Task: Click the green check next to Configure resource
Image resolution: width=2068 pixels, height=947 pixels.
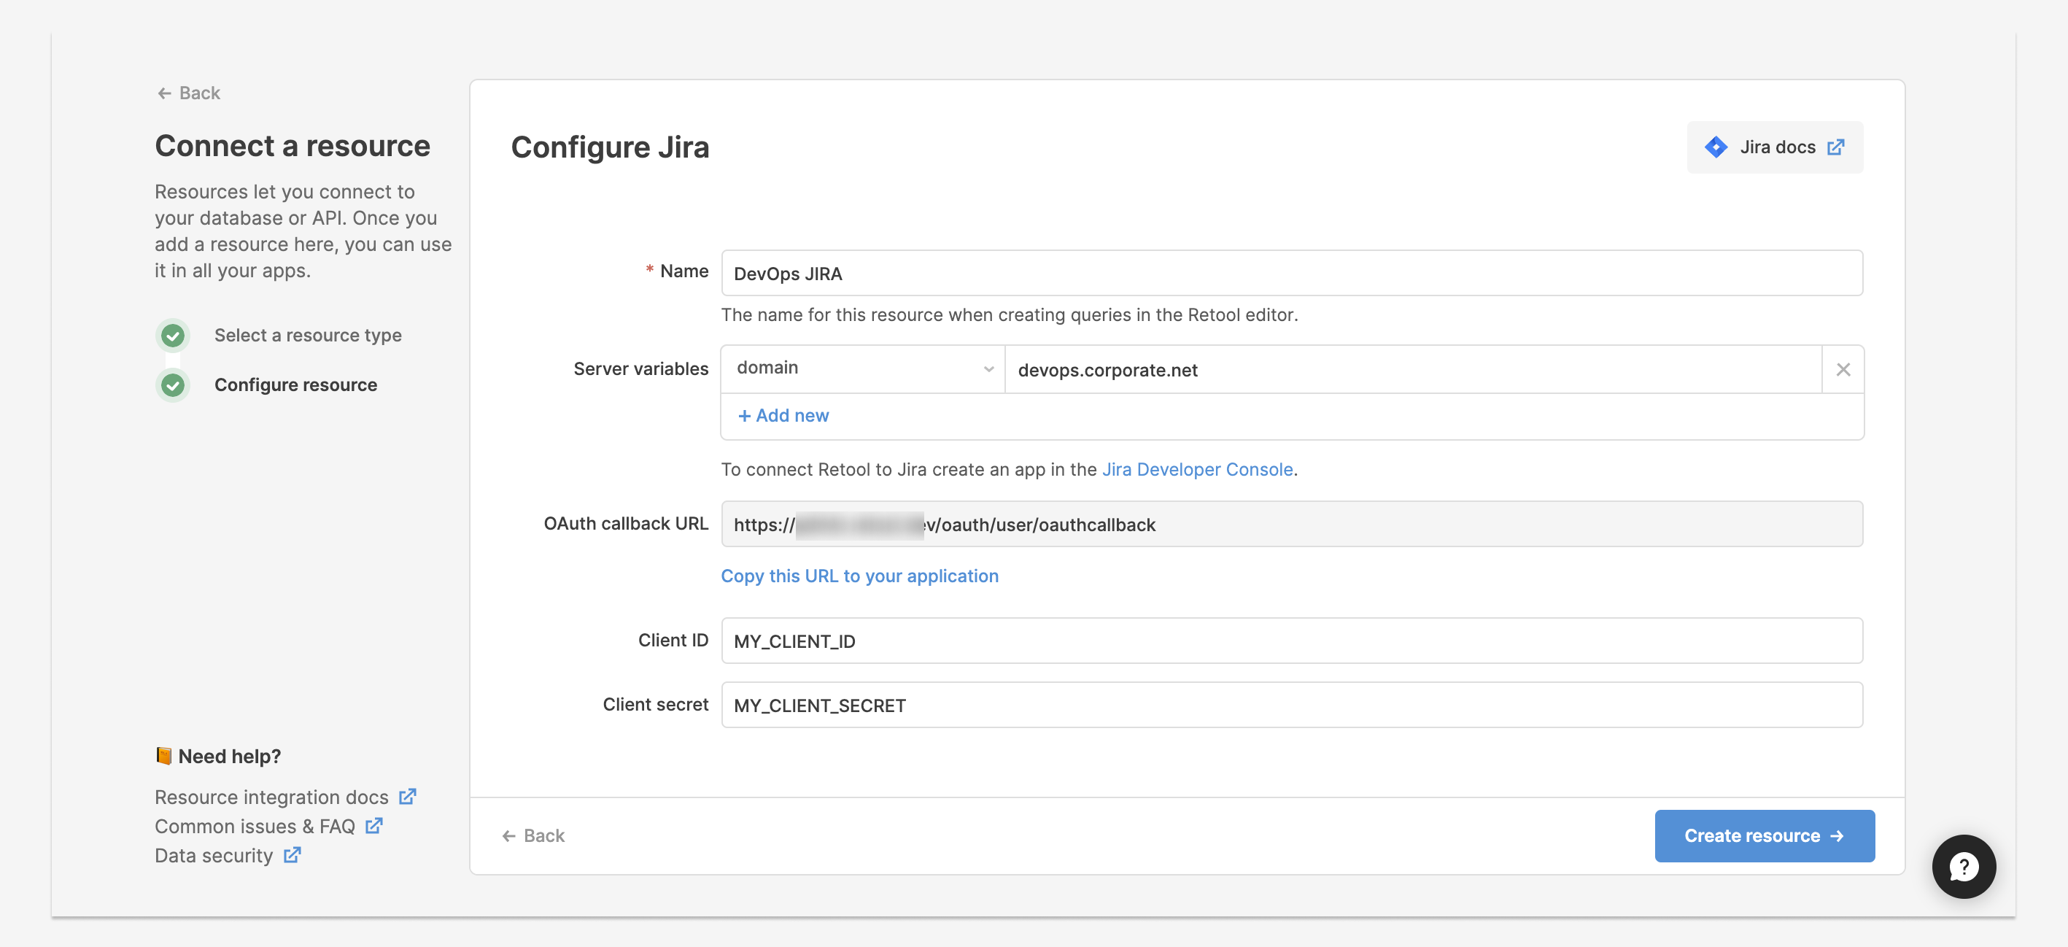Action: [173, 385]
